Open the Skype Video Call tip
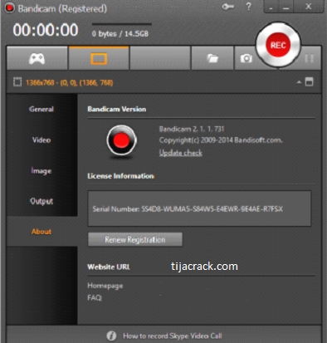Viewport: 327px width, 343px height. [x=173, y=336]
